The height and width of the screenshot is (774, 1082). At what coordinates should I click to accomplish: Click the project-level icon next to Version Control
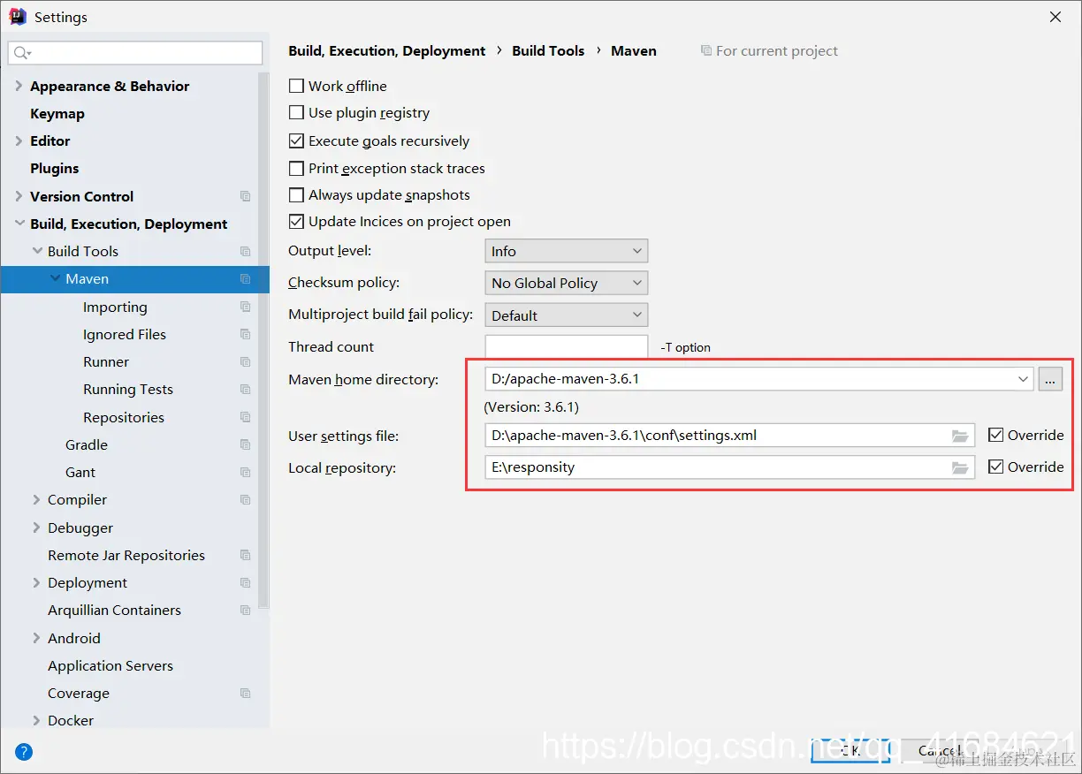[246, 196]
